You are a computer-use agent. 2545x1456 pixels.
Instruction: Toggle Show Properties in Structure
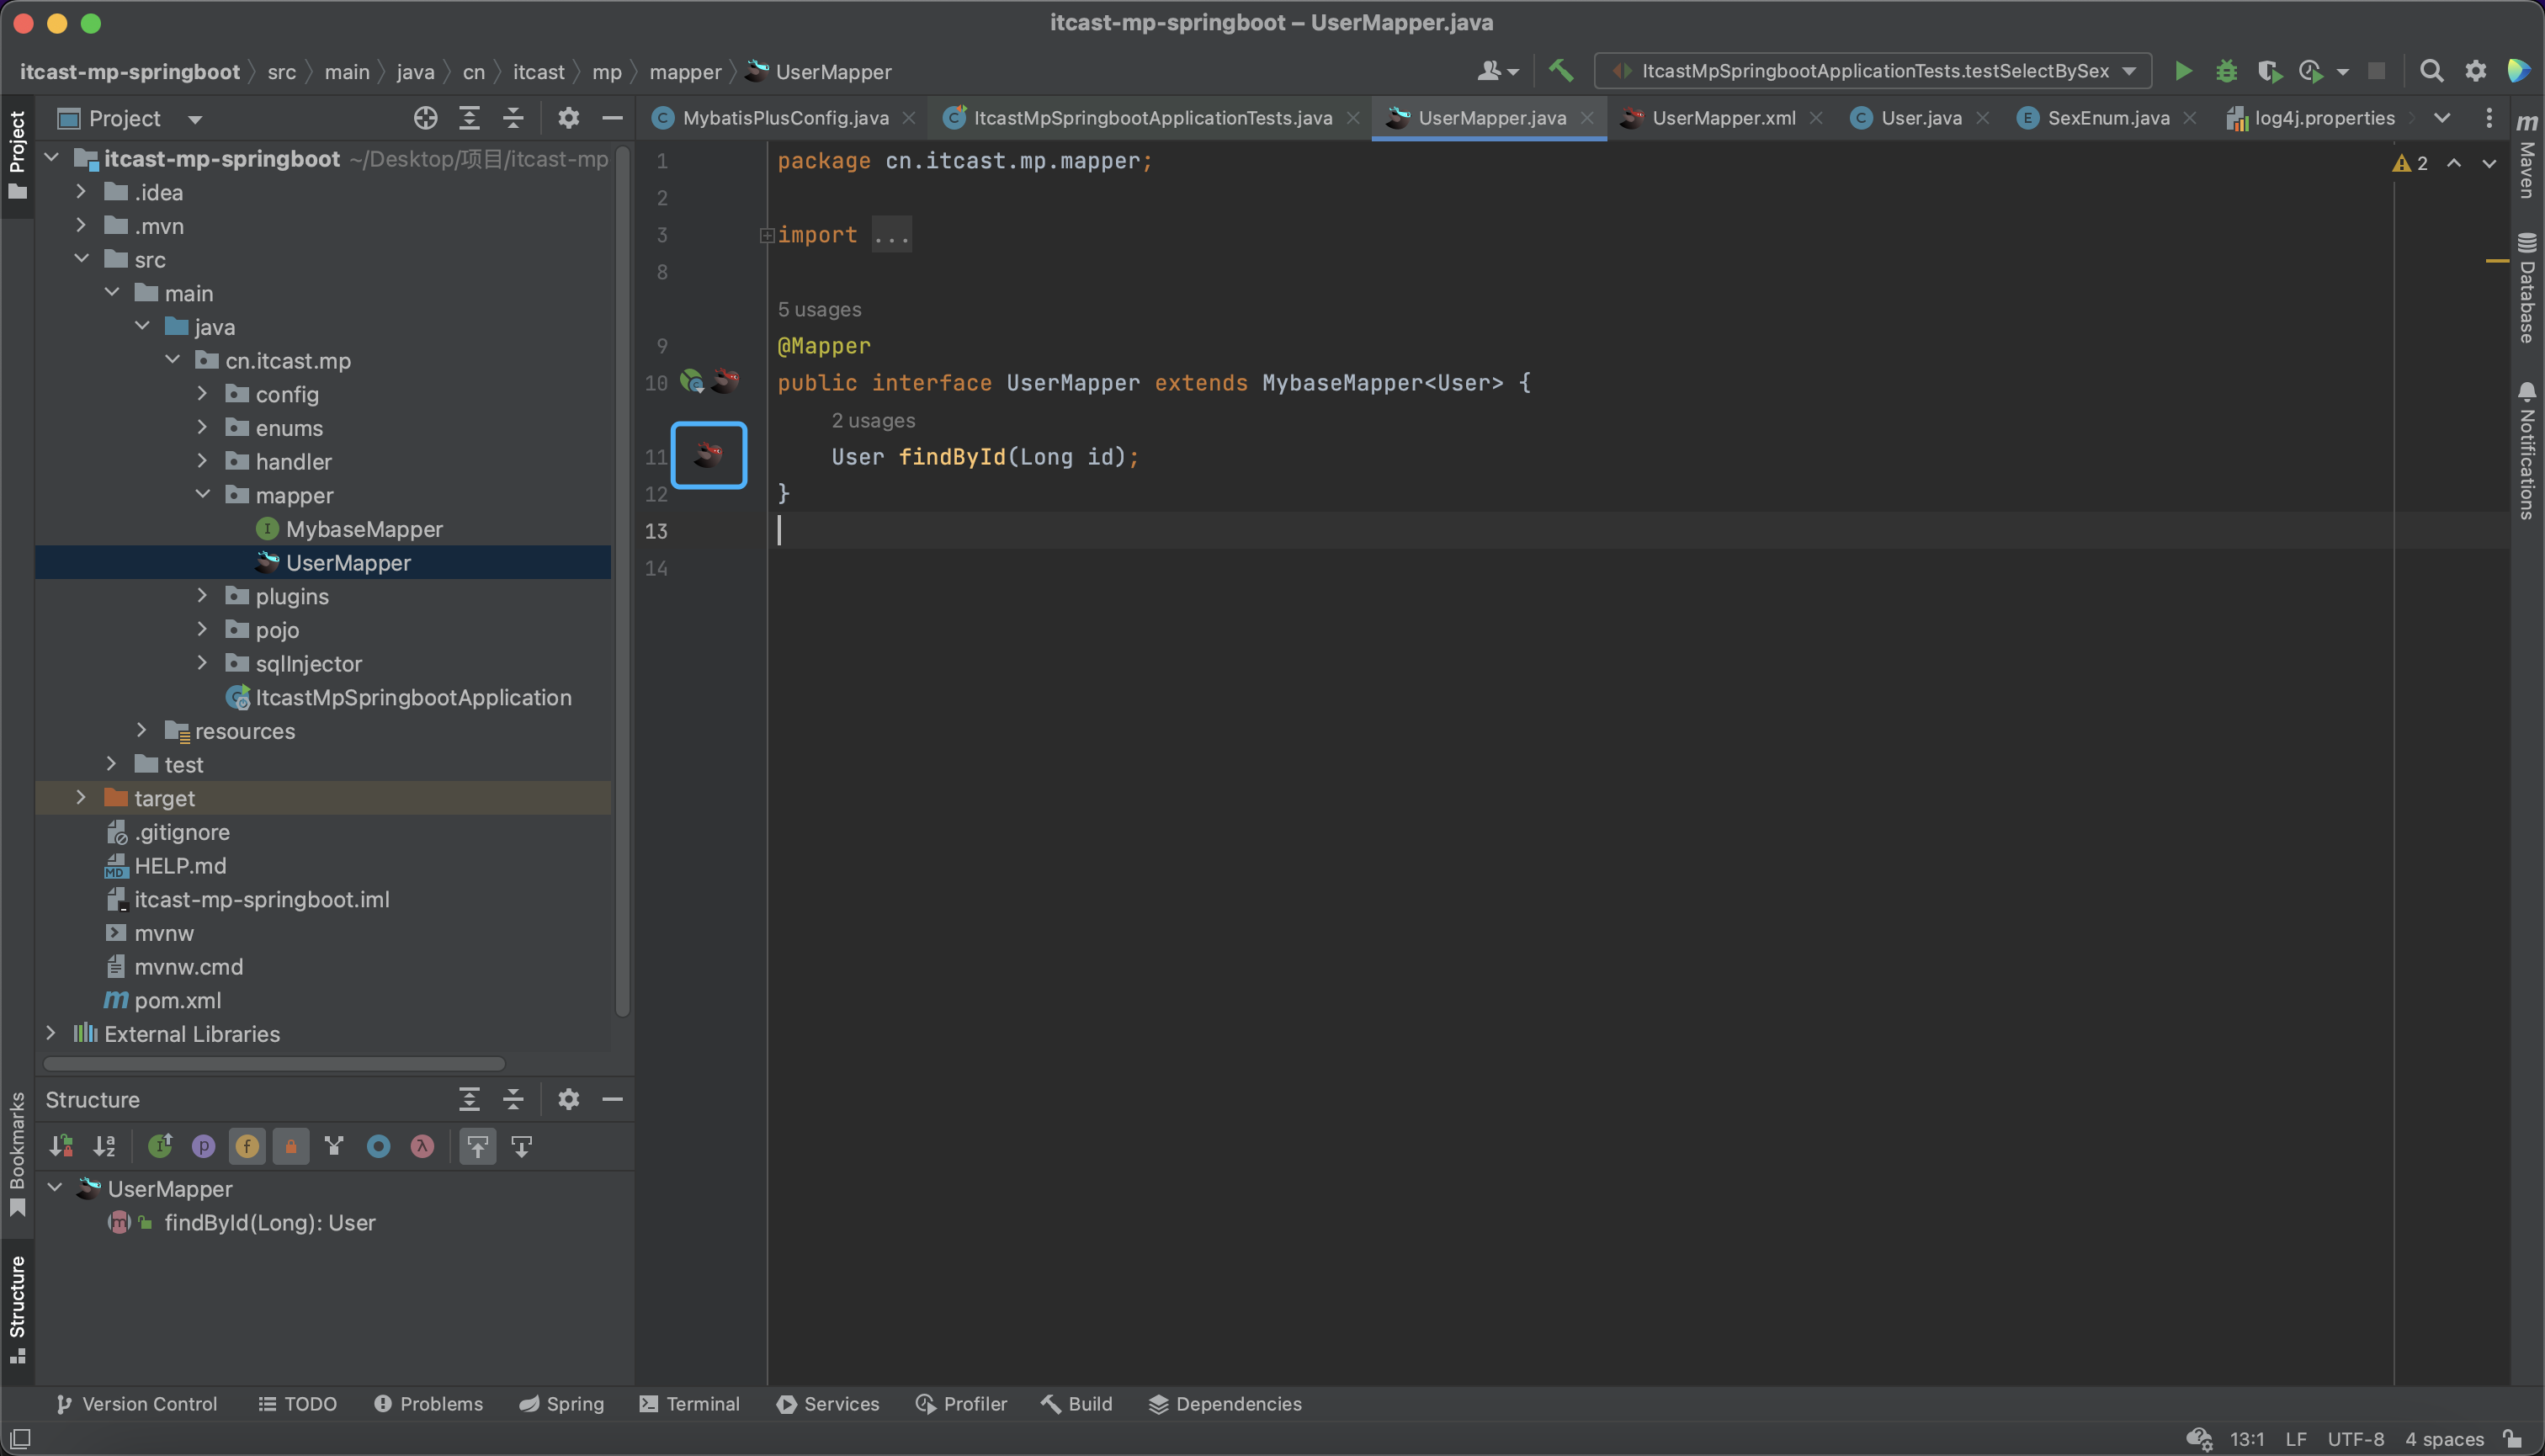click(203, 1146)
